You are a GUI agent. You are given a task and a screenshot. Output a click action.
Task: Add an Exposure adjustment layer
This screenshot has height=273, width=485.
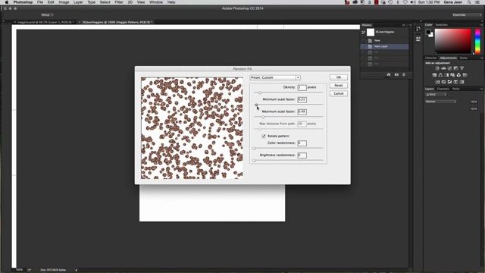tap(455, 68)
